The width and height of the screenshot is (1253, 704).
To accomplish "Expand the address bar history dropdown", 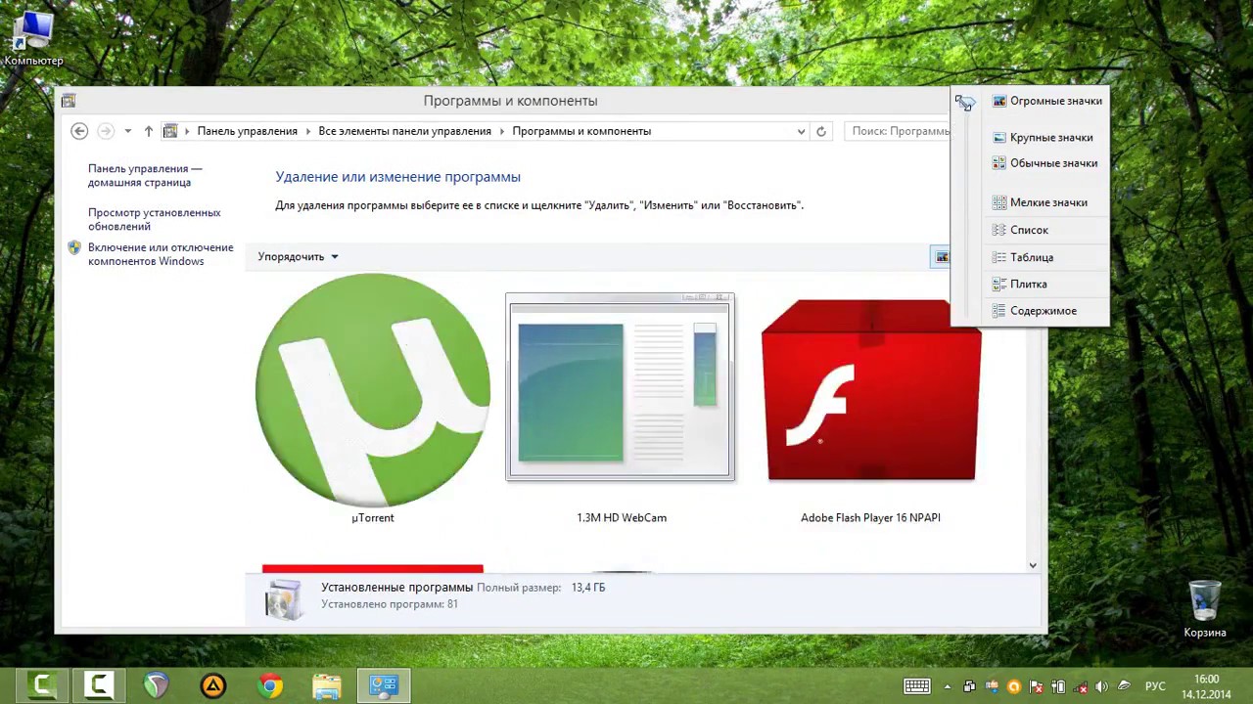I will point(801,131).
